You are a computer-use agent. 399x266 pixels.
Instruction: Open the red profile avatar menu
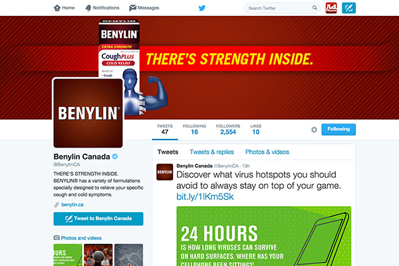(x=331, y=8)
